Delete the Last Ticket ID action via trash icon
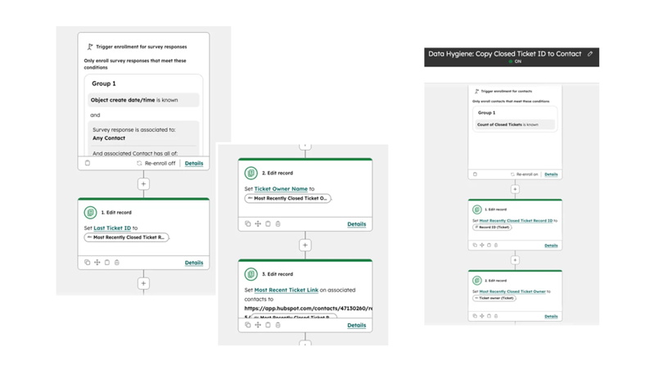The image size is (655, 374). tap(117, 262)
